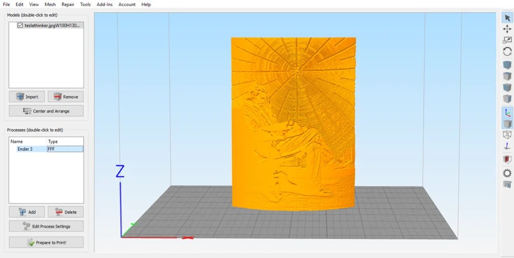Screen dimensions: 514x258
Task: Click Prepare to Print! button
Action: (46, 242)
